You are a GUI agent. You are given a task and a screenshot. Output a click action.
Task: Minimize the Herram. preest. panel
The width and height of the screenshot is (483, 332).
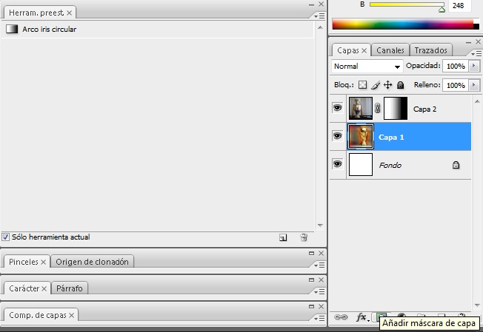(x=311, y=4)
